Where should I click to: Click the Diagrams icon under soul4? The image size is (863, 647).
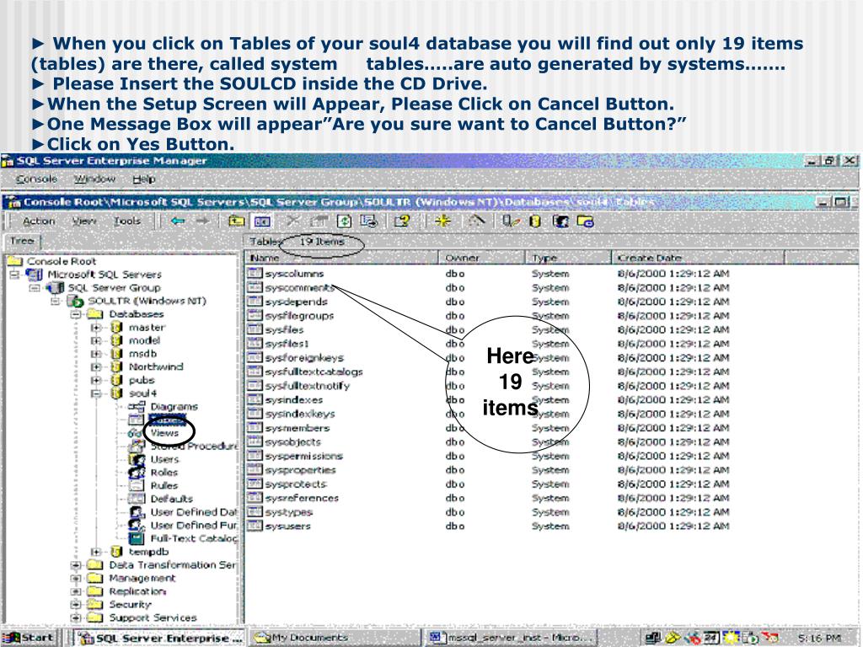tap(137, 407)
